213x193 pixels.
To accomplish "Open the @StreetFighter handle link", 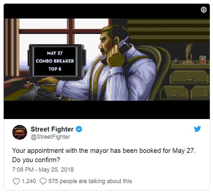I will (x=51, y=137).
